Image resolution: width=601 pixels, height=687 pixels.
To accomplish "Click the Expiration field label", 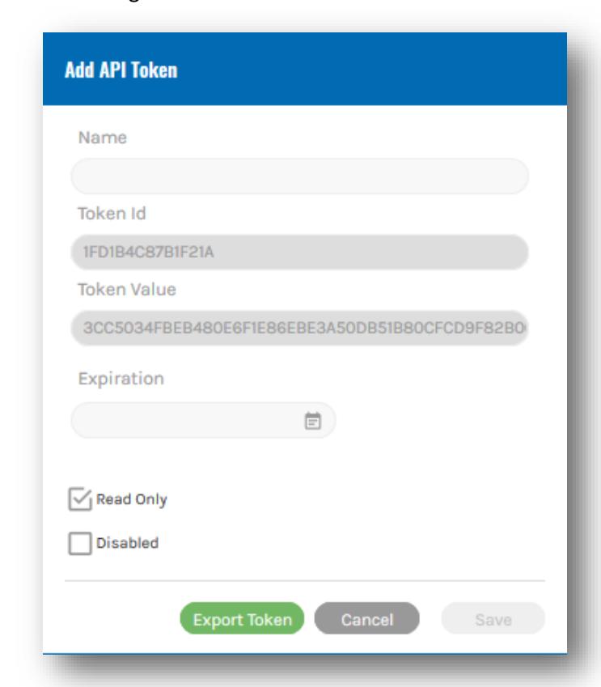I will click(121, 379).
